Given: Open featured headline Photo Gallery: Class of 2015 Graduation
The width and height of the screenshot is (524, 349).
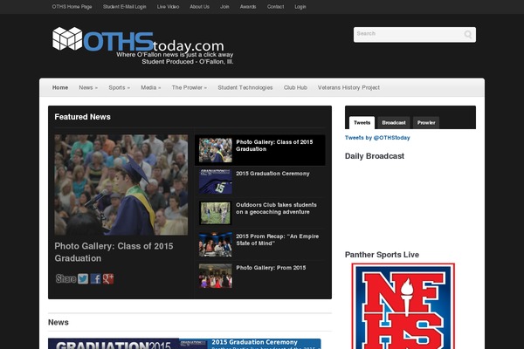Looking at the screenshot, I should (x=114, y=252).
